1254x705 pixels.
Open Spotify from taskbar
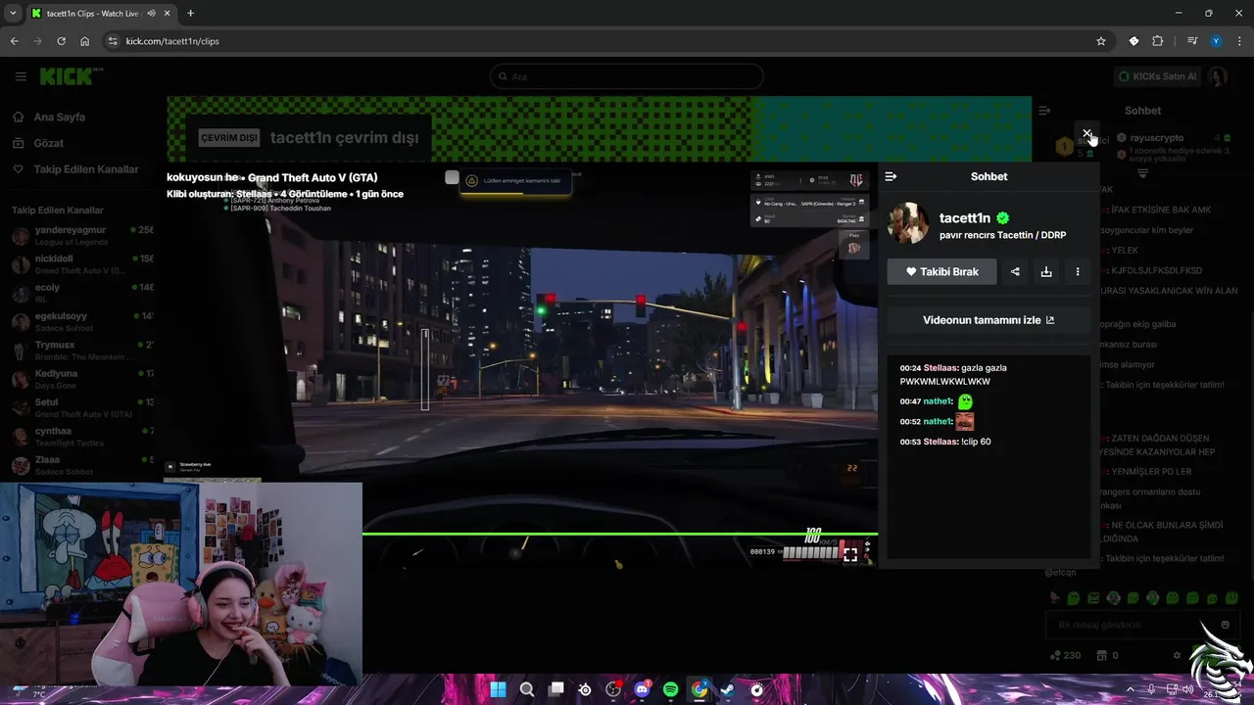point(670,689)
